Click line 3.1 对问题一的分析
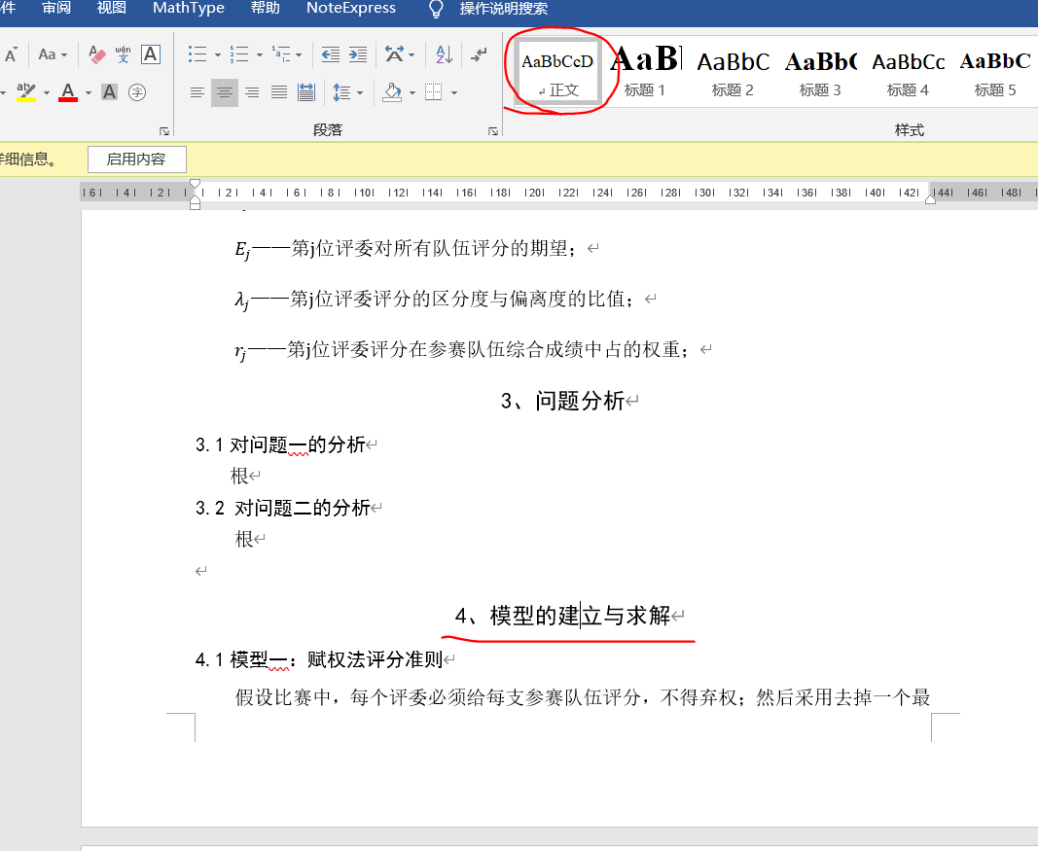The width and height of the screenshot is (1038, 851). [280, 444]
